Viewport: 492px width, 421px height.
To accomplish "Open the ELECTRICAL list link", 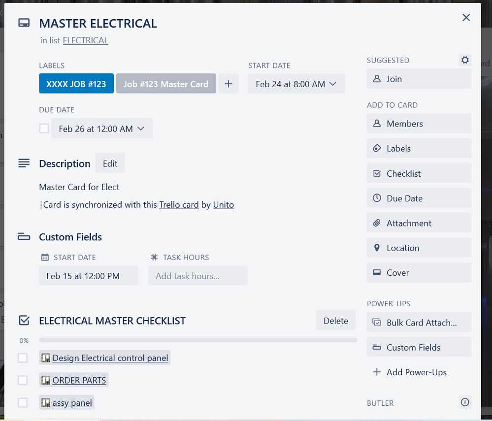I will (x=85, y=40).
